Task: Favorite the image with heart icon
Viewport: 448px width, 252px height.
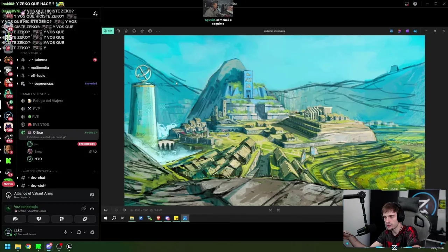Action: pyautogui.click(x=116, y=210)
